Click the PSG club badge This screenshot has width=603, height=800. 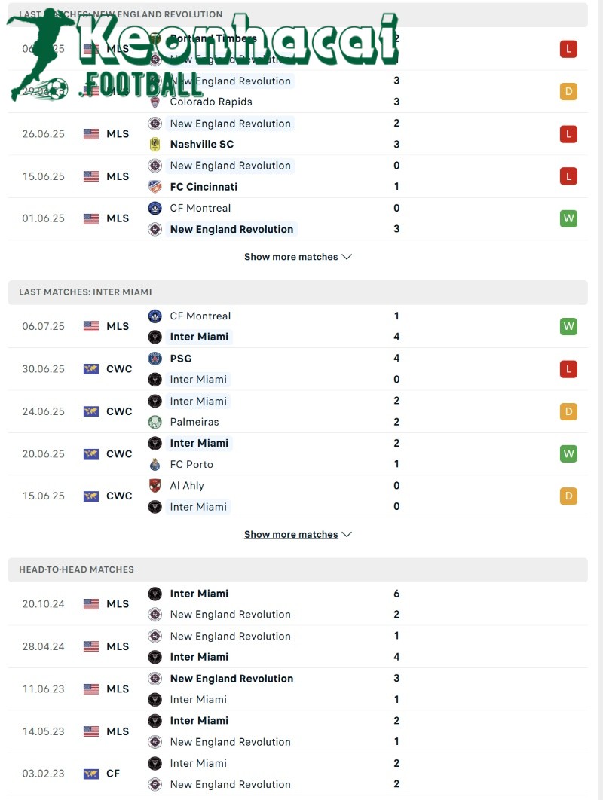[x=156, y=359]
